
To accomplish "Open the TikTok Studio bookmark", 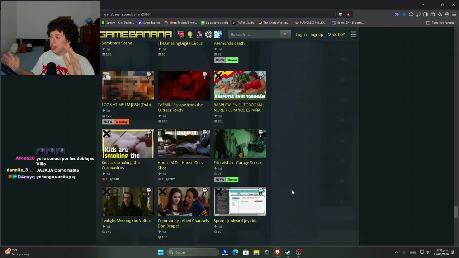I will point(243,23).
